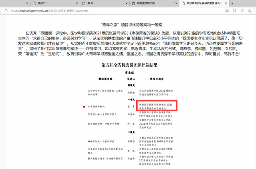The width and height of the screenshot is (256, 169).
Task: Click the "青年之家" 项目评比 article heading
Action: [127, 24]
